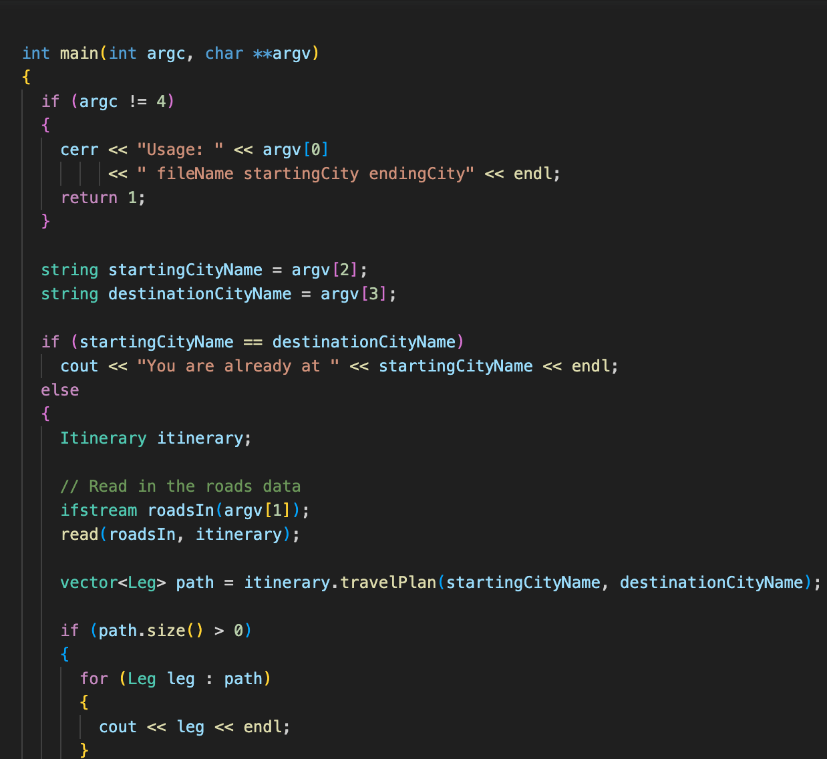Viewport: 827px width, 759px height.
Task: Click the roadsIn variable in the read call
Action: click(142, 534)
